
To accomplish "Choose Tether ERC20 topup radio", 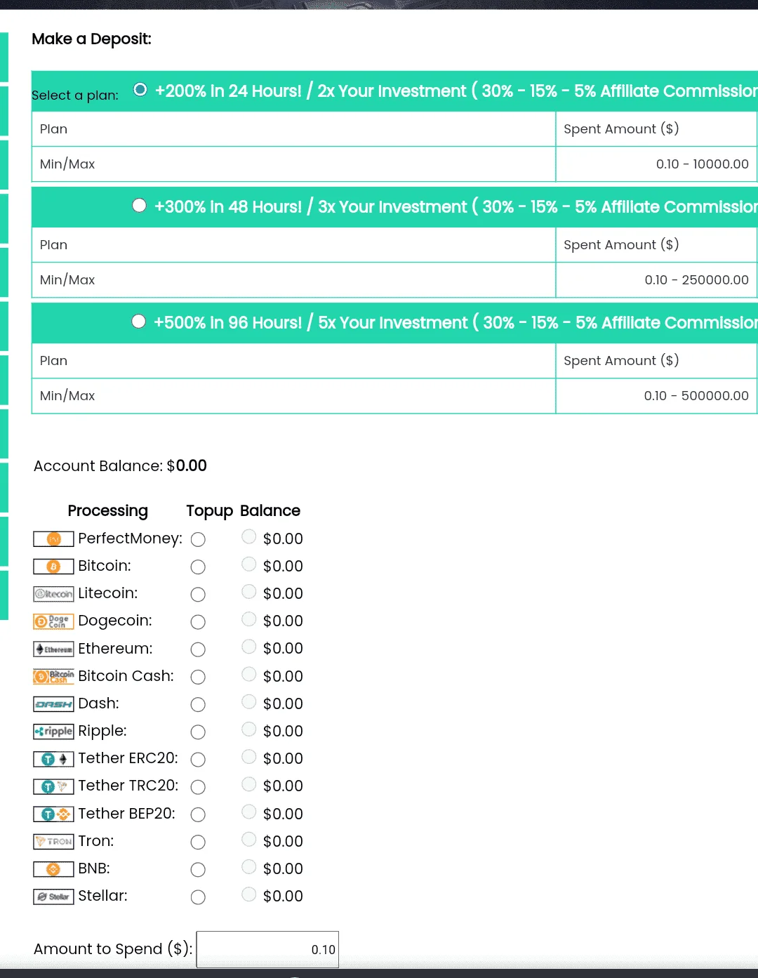I will [x=198, y=760].
